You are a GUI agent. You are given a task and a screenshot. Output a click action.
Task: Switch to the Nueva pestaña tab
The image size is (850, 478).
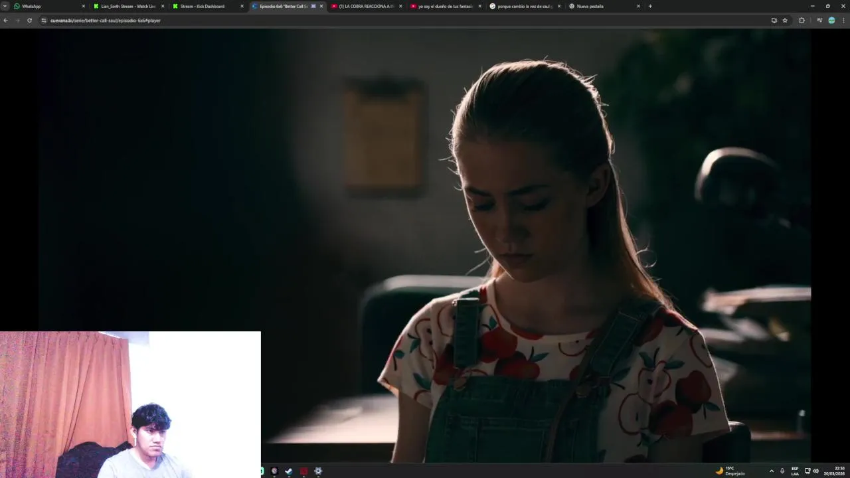[604, 6]
